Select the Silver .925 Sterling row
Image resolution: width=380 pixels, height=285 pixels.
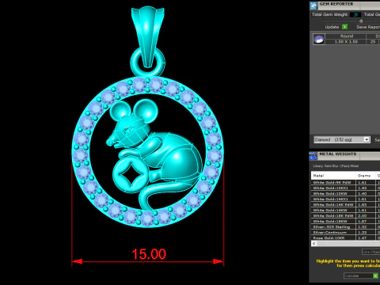click(345, 226)
